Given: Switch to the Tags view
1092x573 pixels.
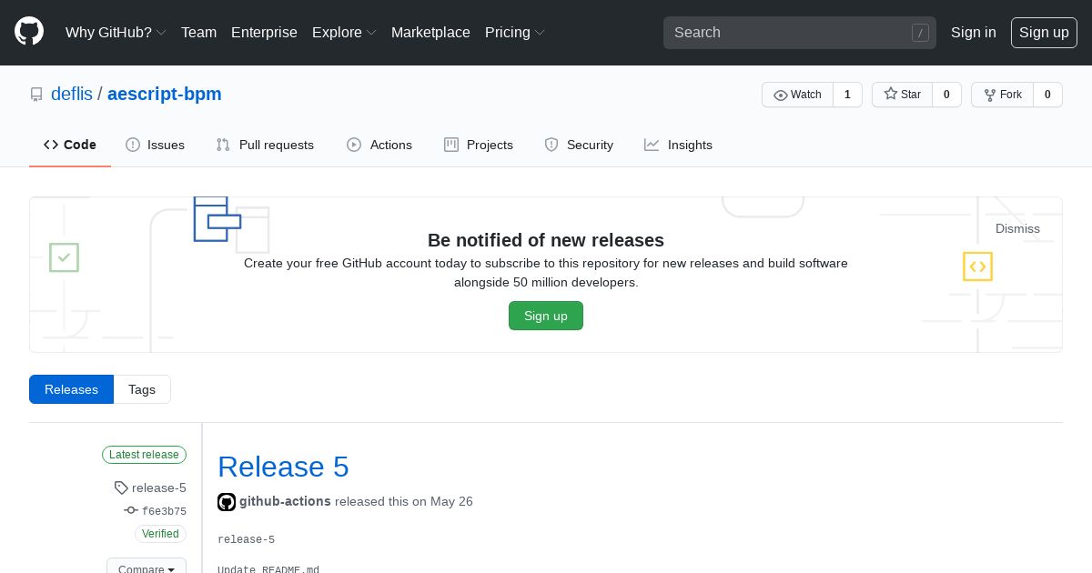Looking at the screenshot, I should (x=142, y=389).
